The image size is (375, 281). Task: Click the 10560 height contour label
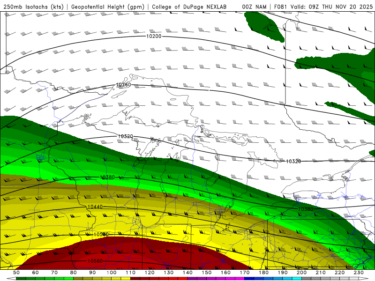(x=95, y=261)
